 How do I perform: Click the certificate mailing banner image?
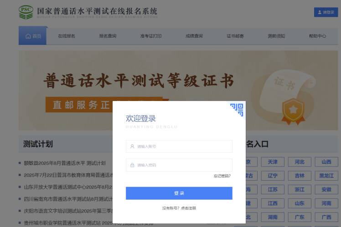tap(178, 90)
